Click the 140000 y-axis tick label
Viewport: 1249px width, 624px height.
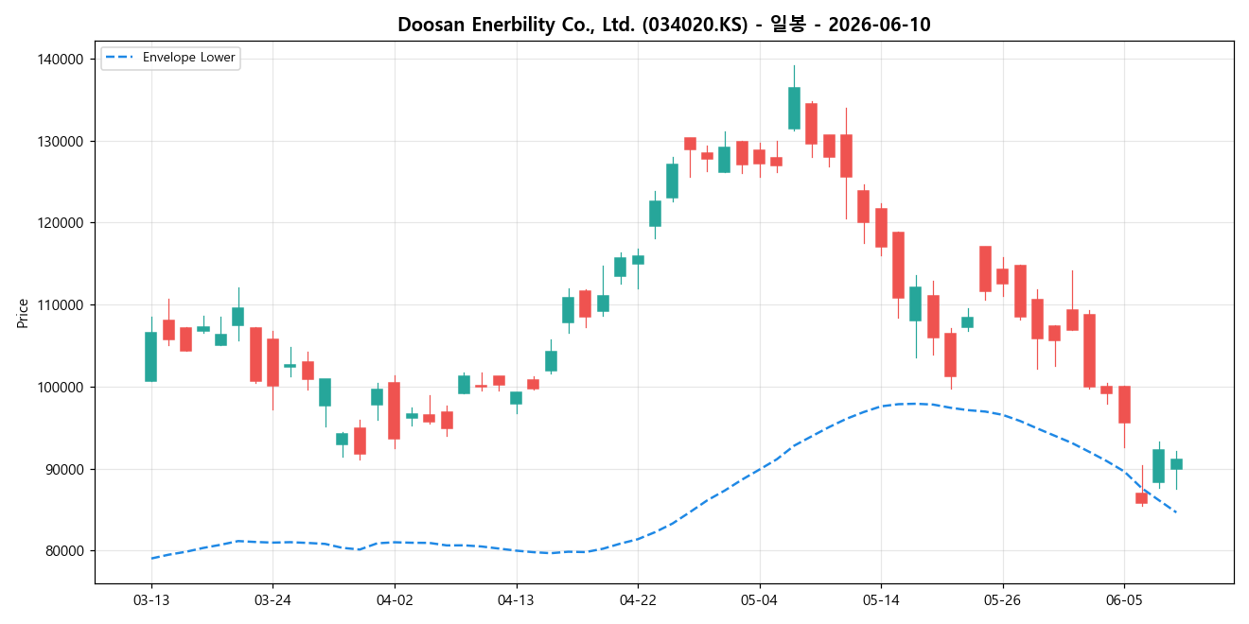coord(62,60)
